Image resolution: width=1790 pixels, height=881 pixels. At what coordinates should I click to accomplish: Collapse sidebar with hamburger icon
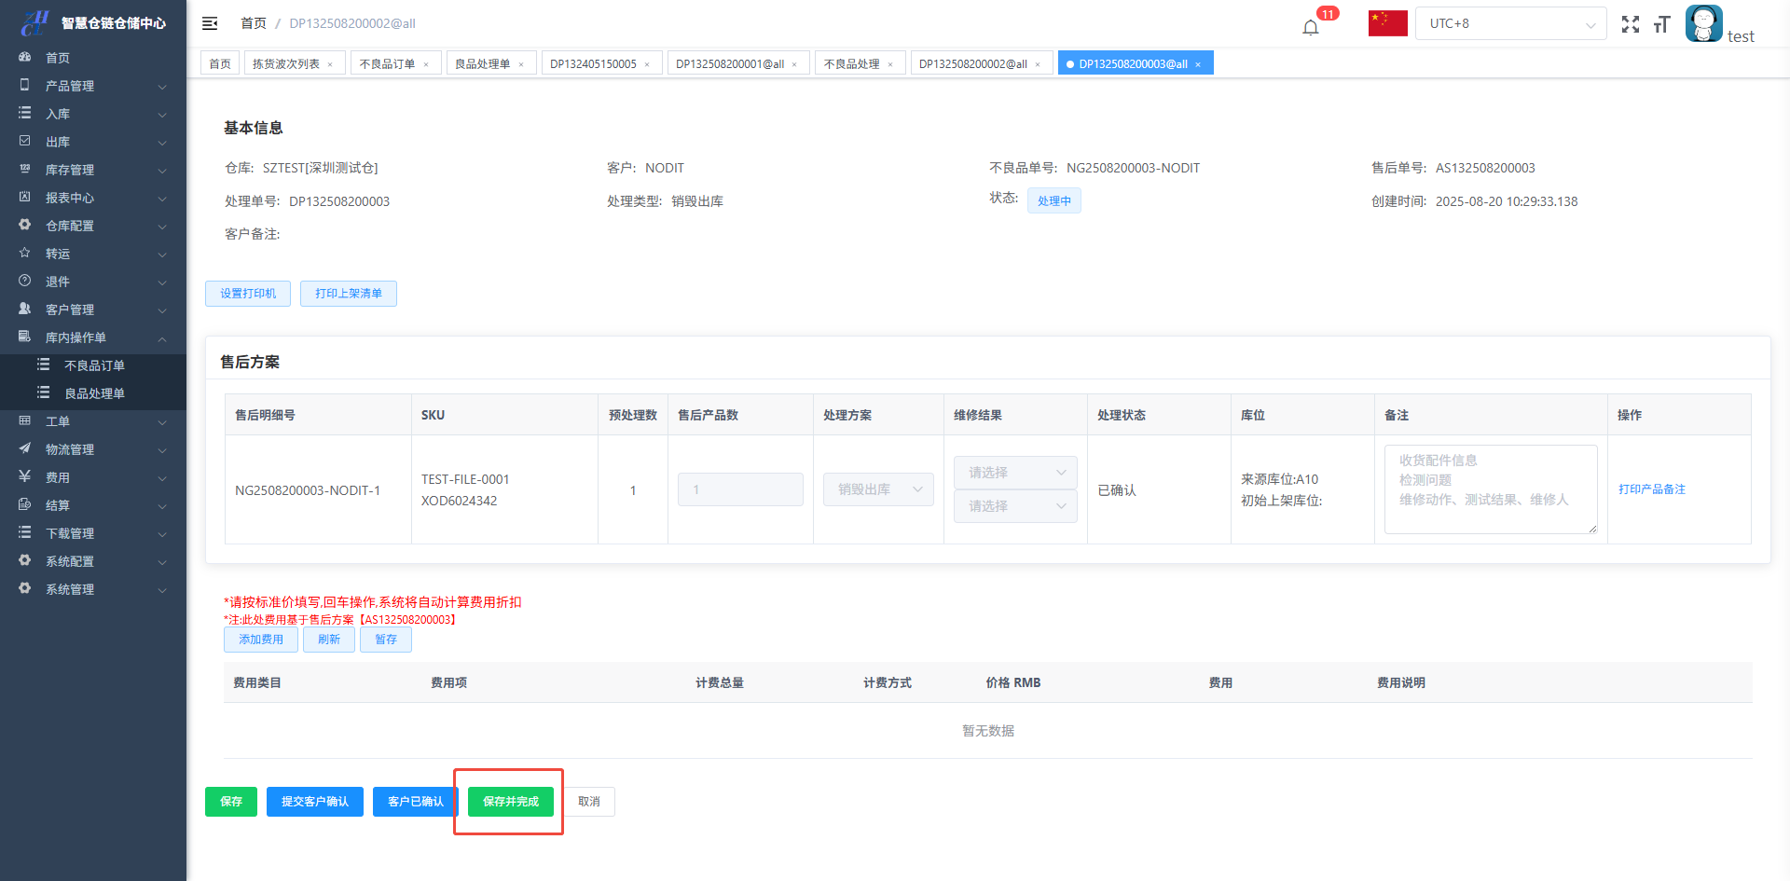click(210, 23)
